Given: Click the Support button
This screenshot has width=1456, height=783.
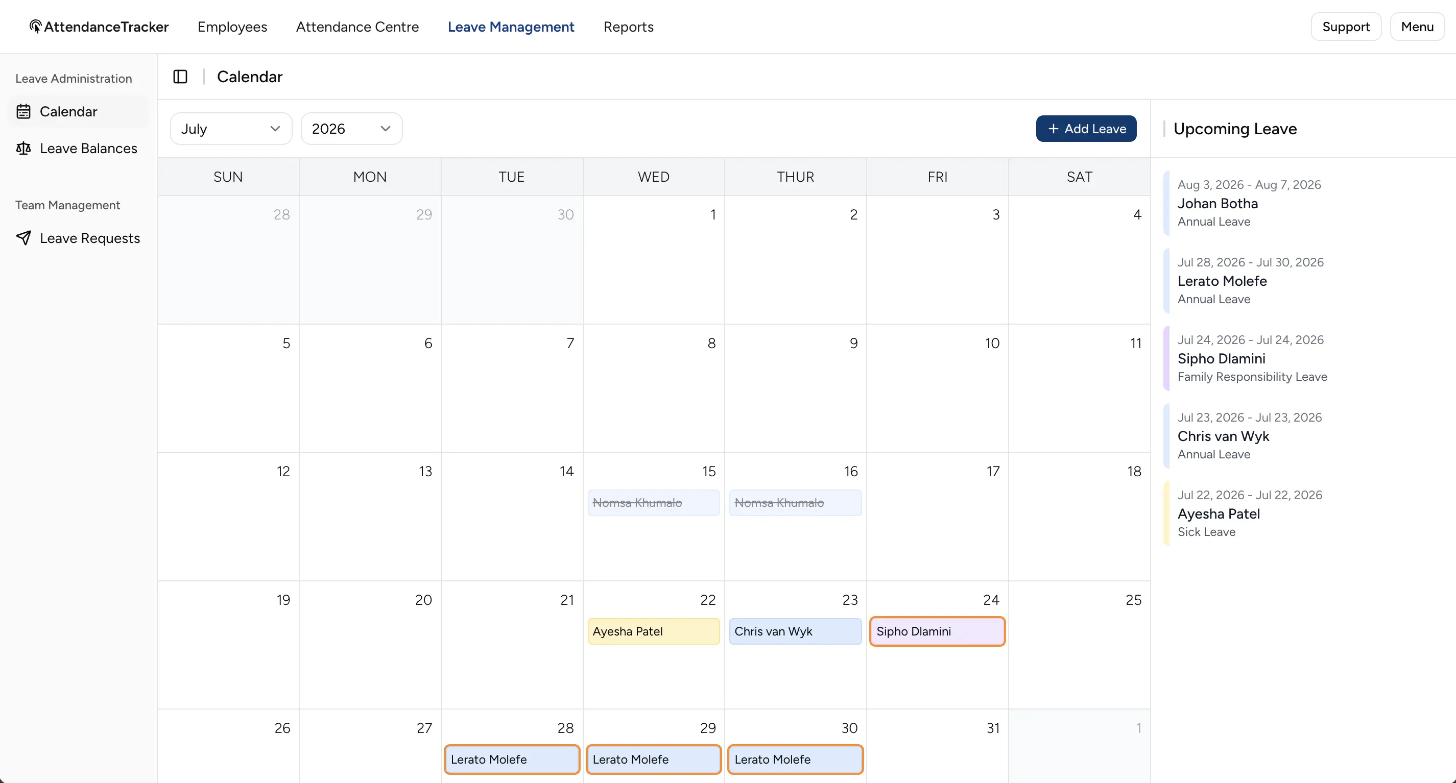Looking at the screenshot, I should (1346, 27).
